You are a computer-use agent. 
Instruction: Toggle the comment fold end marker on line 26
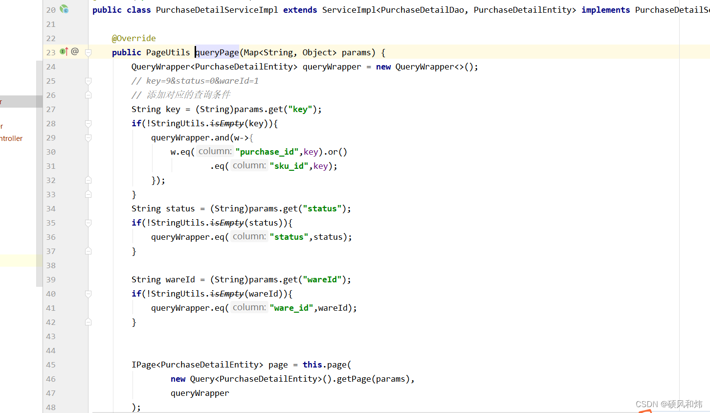pos(88,95)
